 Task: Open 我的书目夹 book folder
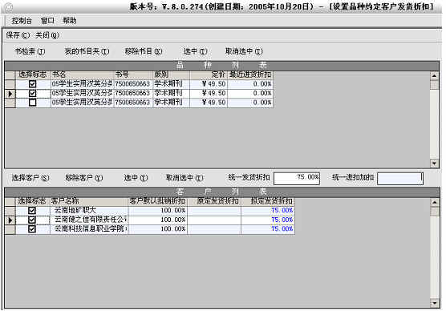pos(87,51)
